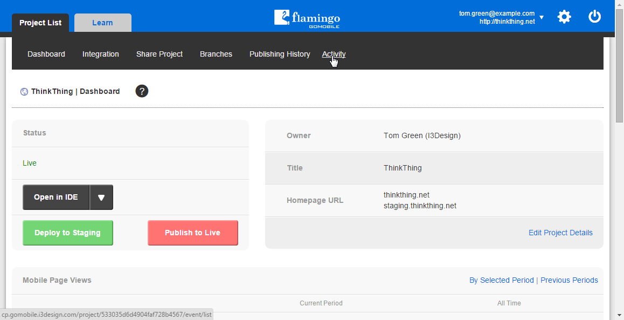Click the Deploy to Staging button
Screen dimensions: 624x320
68,233
